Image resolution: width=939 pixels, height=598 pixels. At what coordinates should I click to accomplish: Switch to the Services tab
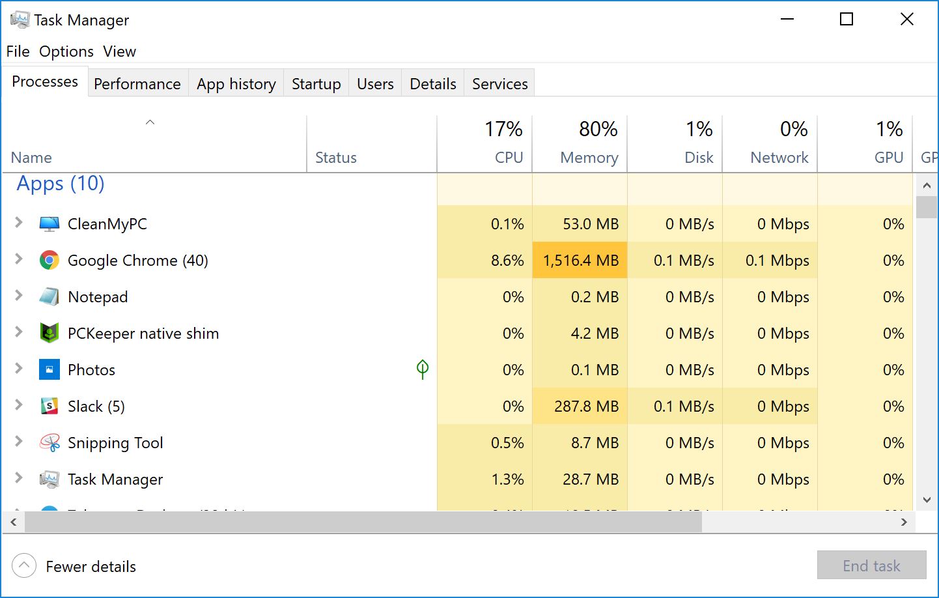500,84
